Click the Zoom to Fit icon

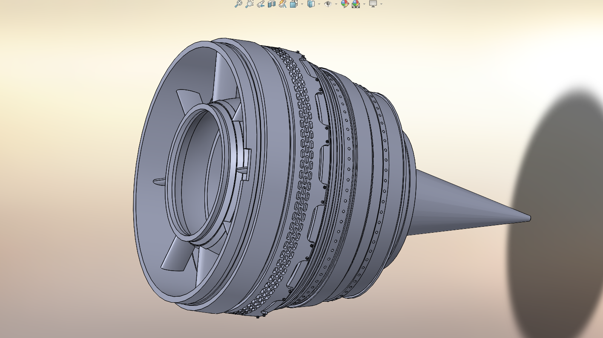[238, 4]
